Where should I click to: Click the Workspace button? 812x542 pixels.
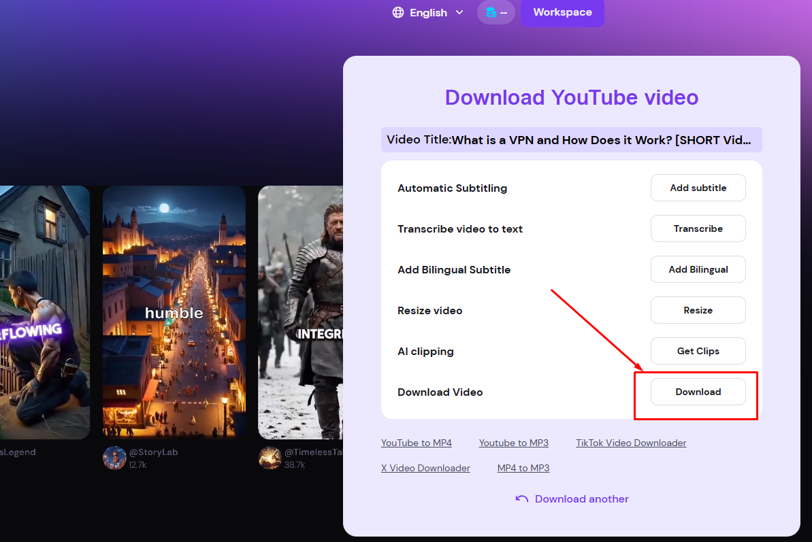(x=562, y=12)
